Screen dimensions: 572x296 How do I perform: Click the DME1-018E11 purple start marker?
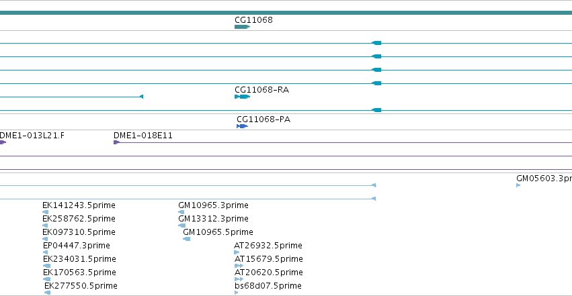tap(117, 142)
